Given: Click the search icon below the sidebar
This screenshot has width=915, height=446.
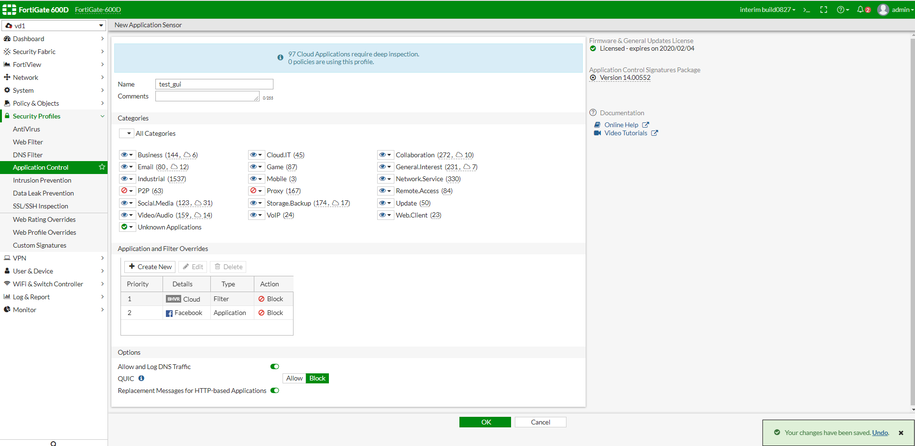Looking at the screenshot, I should click(x=53, y=444).
